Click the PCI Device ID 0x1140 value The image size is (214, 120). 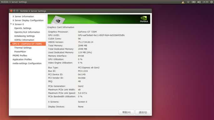coord(82,75)
